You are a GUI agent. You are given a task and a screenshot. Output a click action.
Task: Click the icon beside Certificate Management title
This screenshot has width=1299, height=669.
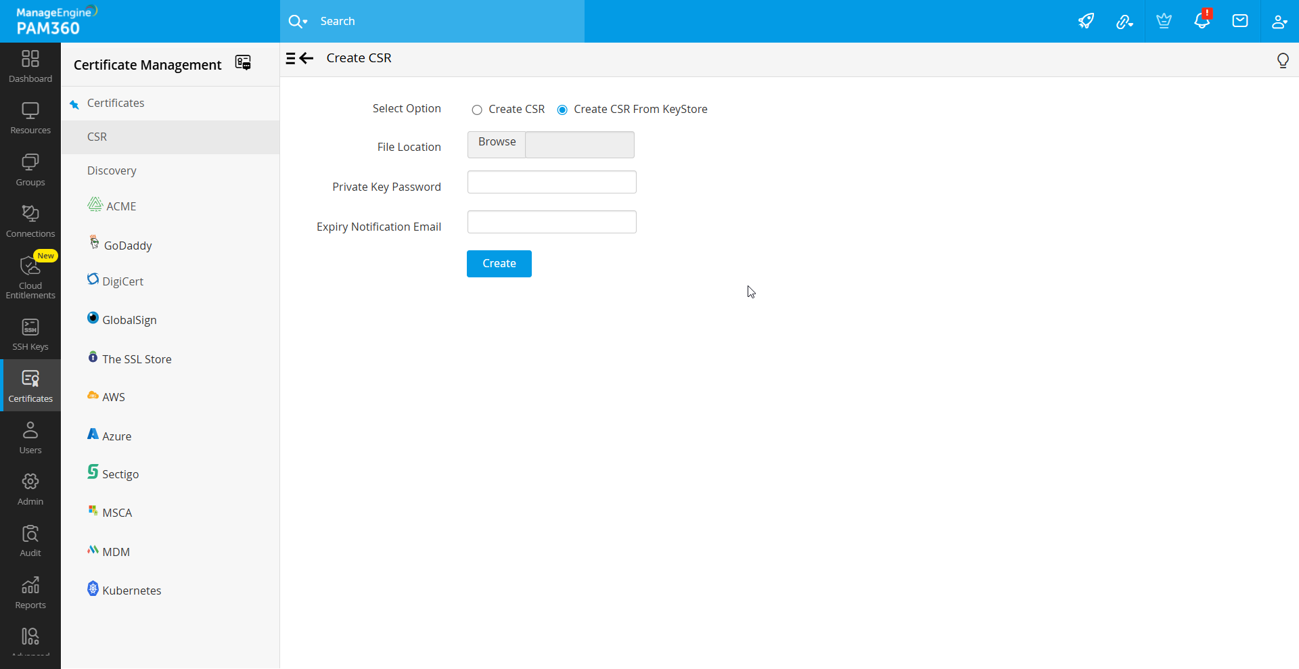[243, 63]
